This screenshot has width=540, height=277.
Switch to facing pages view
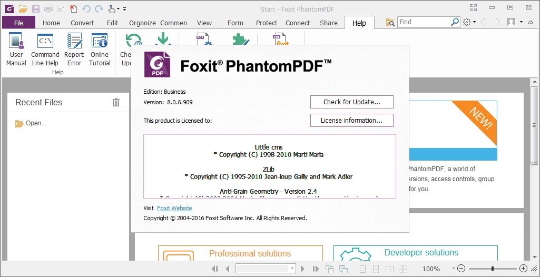click(389, 269)
